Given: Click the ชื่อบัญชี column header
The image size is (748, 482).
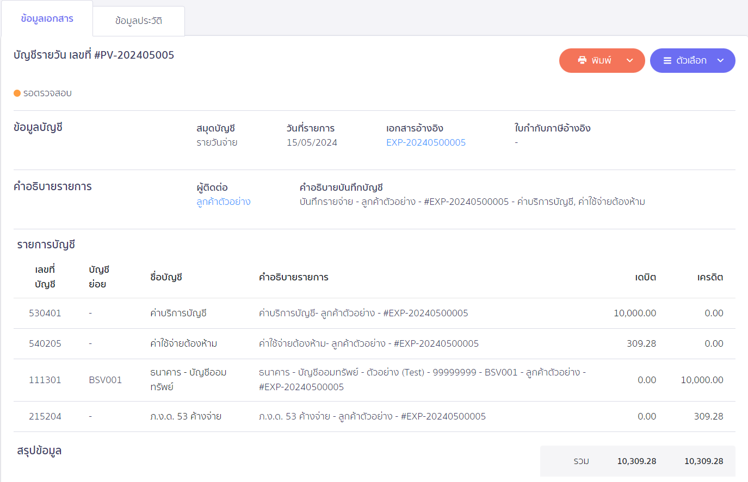Looking at the screenshot, I should 166,277.
